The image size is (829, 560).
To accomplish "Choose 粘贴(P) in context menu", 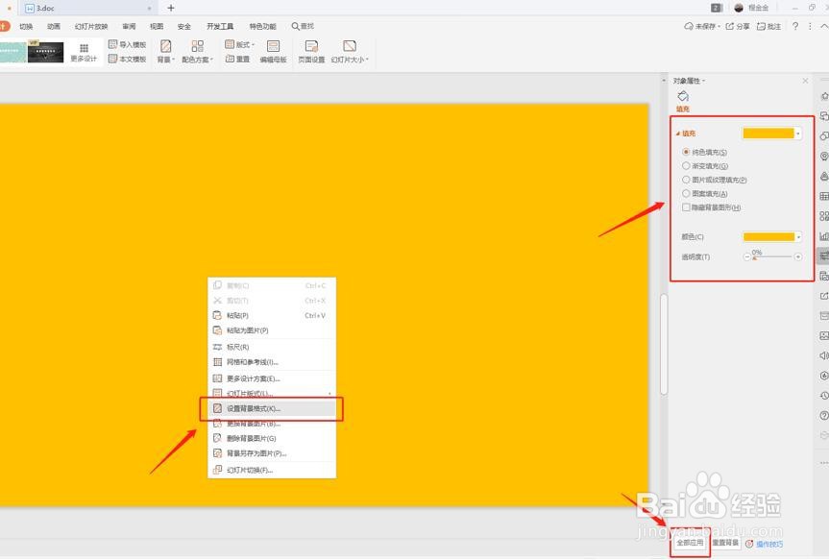I will tap(272, 315).
